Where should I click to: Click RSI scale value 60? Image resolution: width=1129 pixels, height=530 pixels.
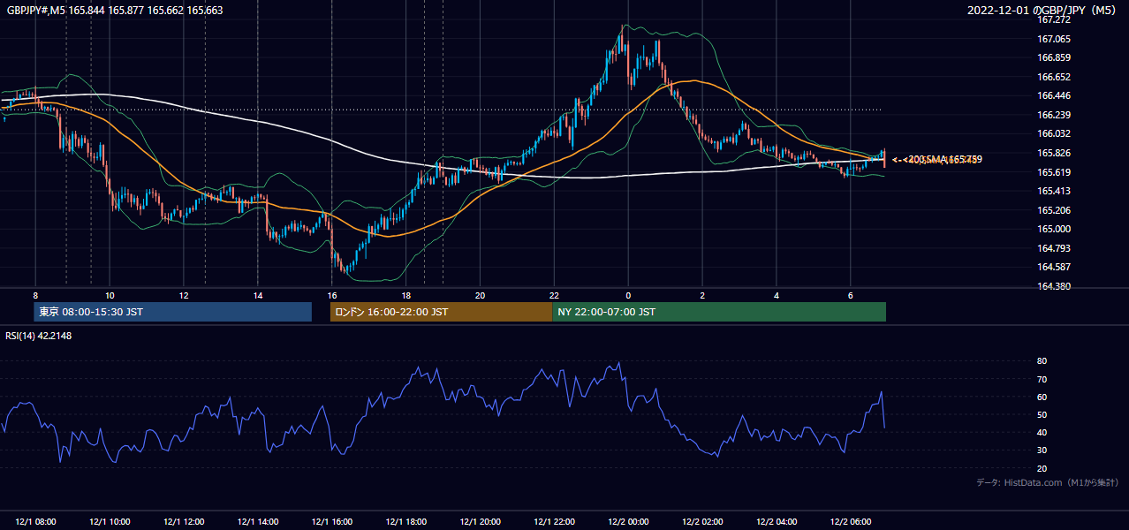coord(1042,397)
